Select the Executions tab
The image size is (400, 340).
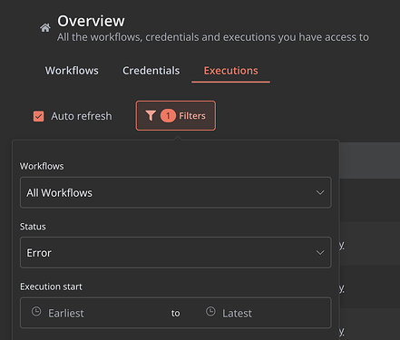230,71
